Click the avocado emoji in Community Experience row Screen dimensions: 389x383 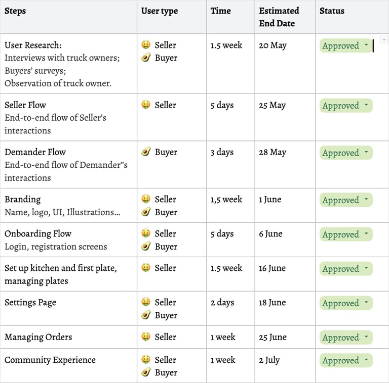pos(146,372)
